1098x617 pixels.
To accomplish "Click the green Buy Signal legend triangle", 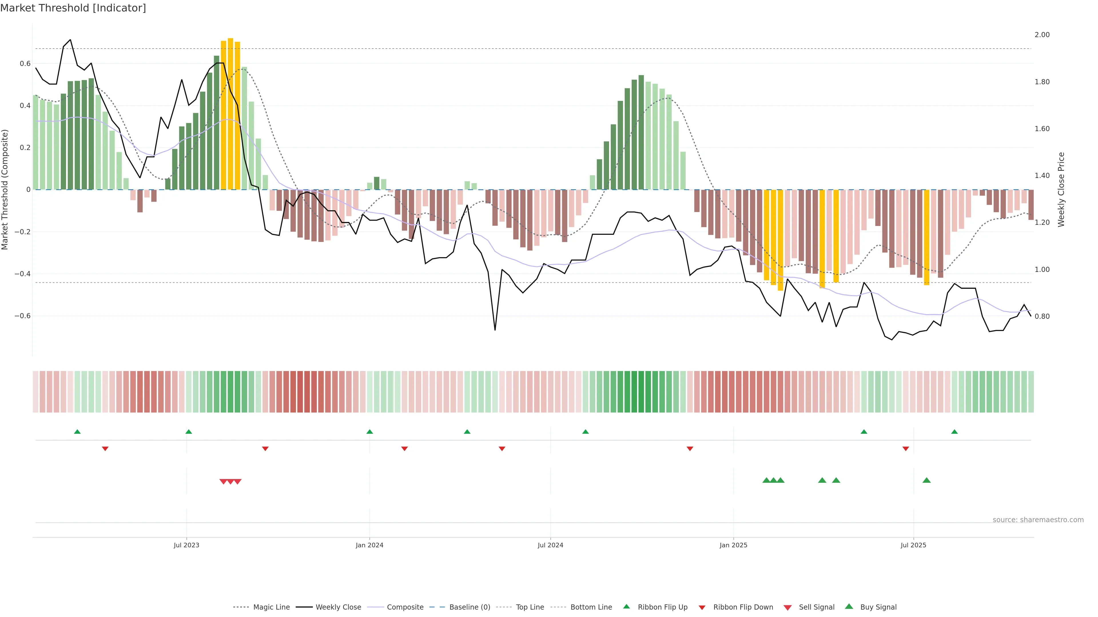I will (x=849, y=606).
